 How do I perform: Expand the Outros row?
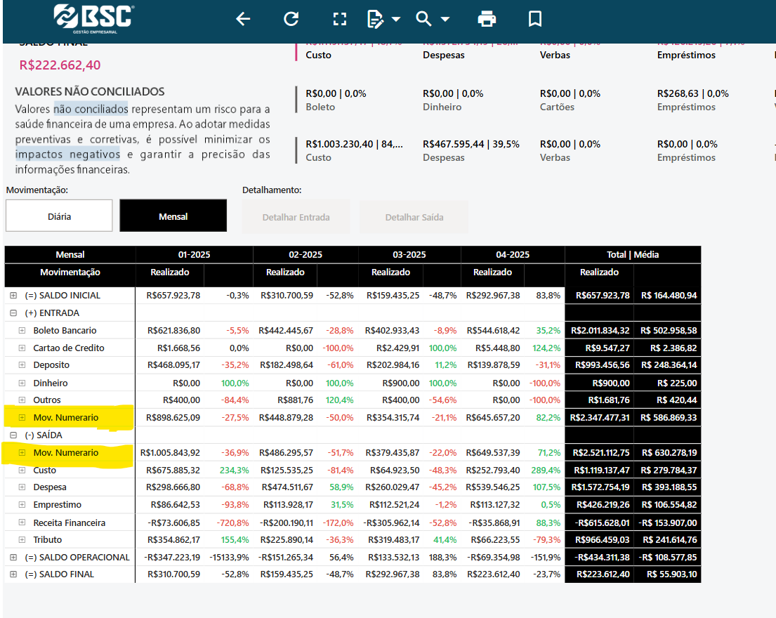coord(22,400)
